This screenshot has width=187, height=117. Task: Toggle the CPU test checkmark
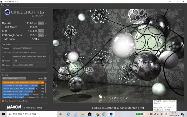pos(46,31)
